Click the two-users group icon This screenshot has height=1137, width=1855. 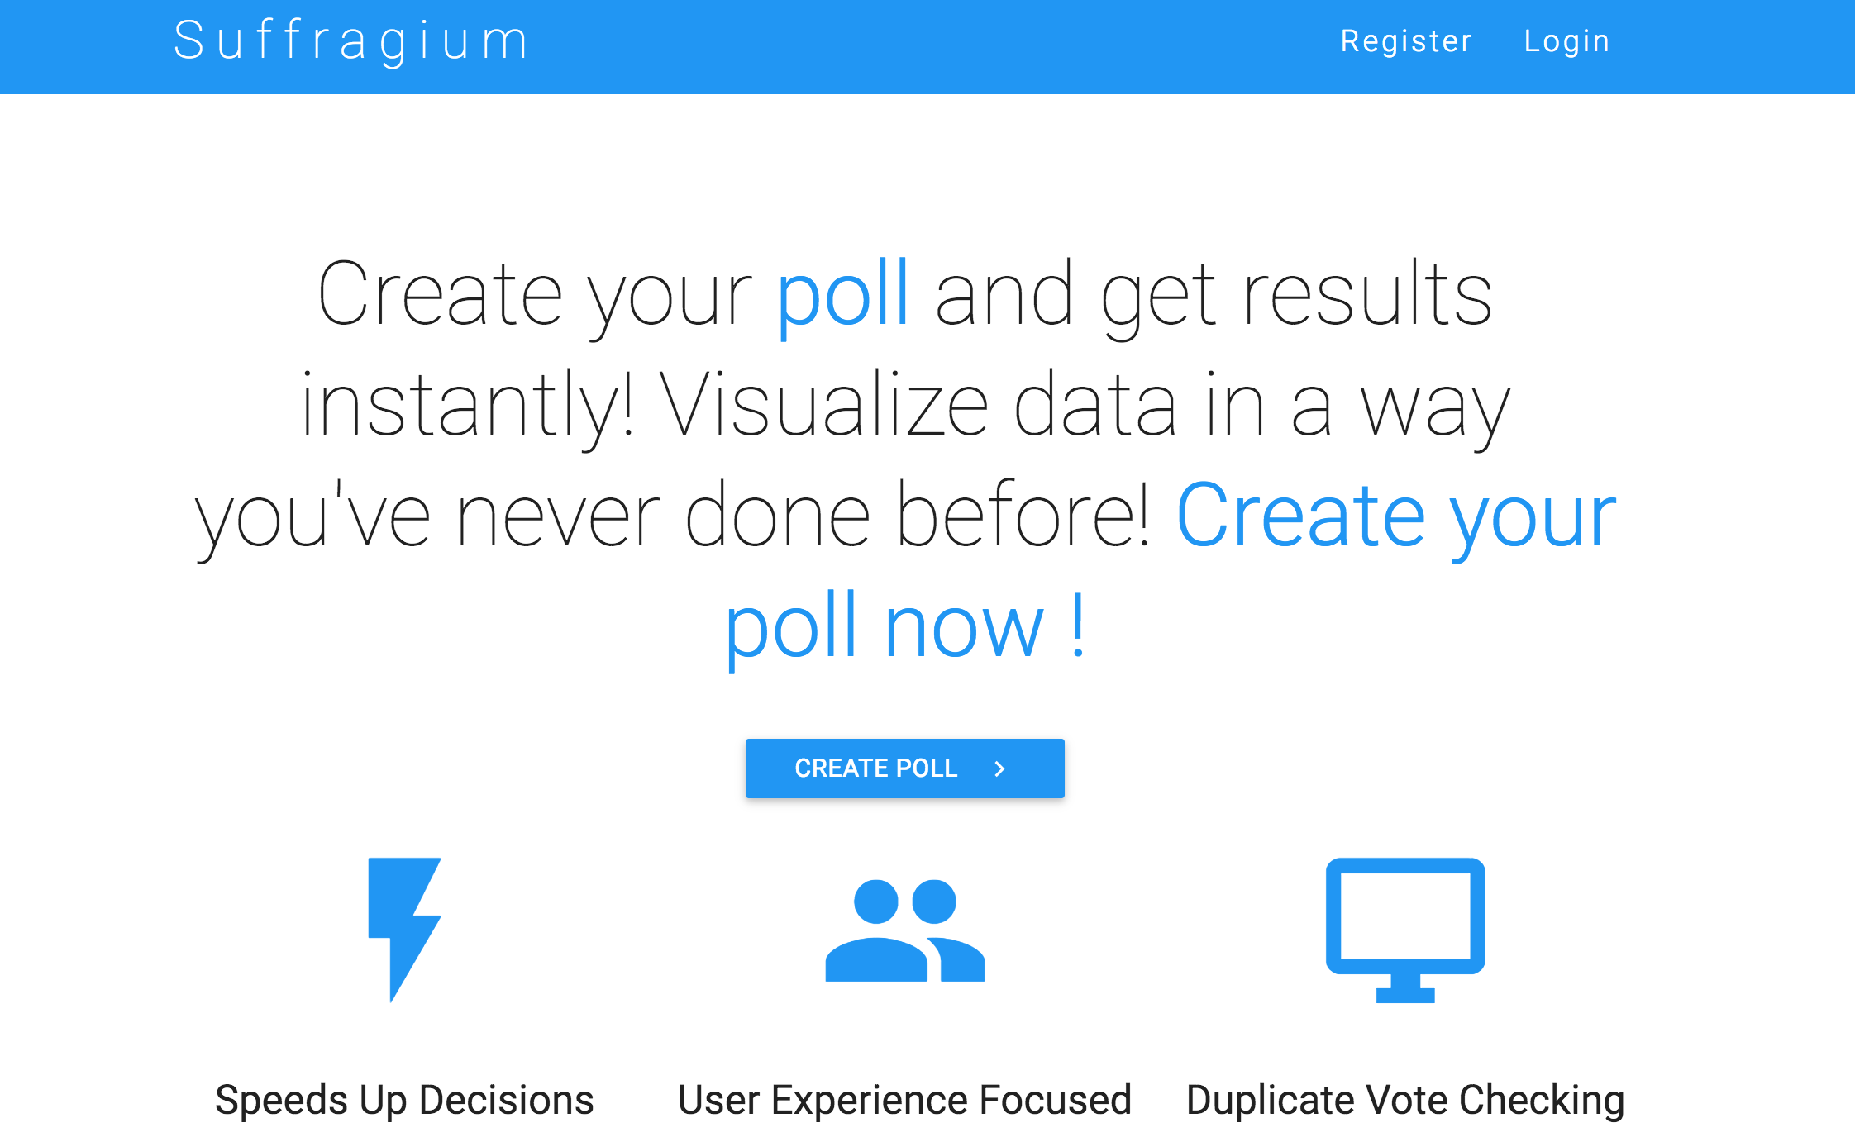click(905, 930)
